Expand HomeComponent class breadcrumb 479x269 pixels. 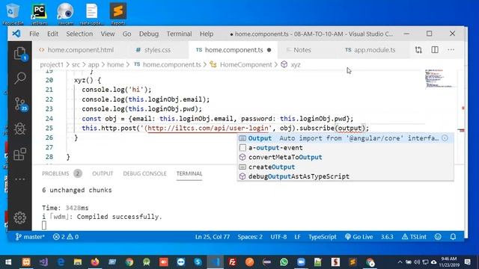pyautogui.click(x=240, y=65)
